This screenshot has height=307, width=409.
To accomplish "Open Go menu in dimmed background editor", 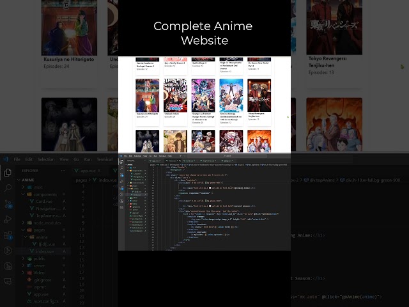I will 76,159.
